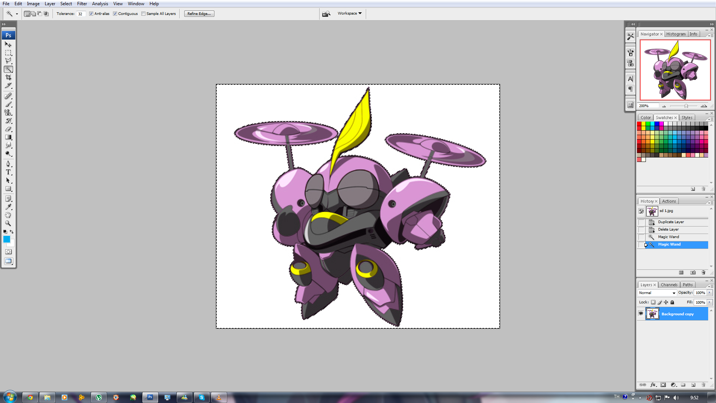716x403 pixels.
Task: Swap foreground and background colors
Action: pos(12,232)
